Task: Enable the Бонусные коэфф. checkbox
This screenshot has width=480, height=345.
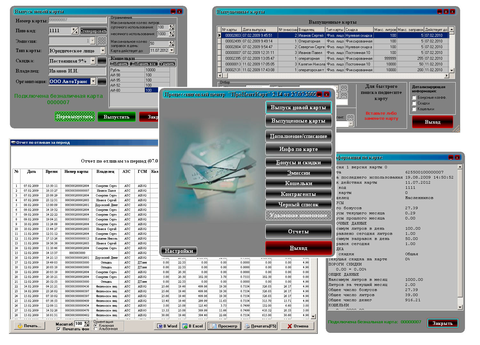Action: click(x=414, y=98)
